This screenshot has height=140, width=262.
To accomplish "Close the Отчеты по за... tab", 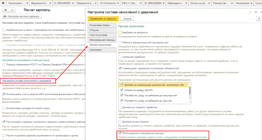I will pos(209,3).
